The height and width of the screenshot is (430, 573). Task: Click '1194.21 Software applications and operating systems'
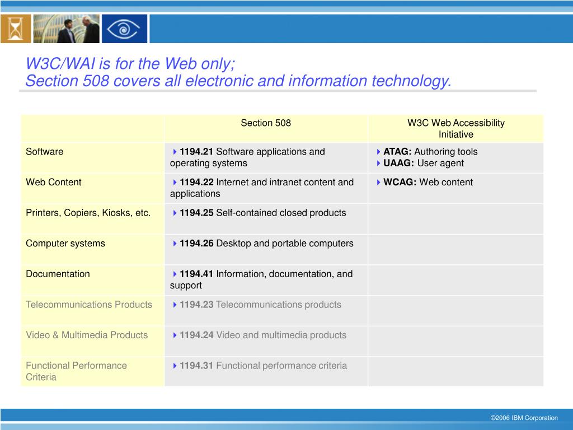point(247,157)
